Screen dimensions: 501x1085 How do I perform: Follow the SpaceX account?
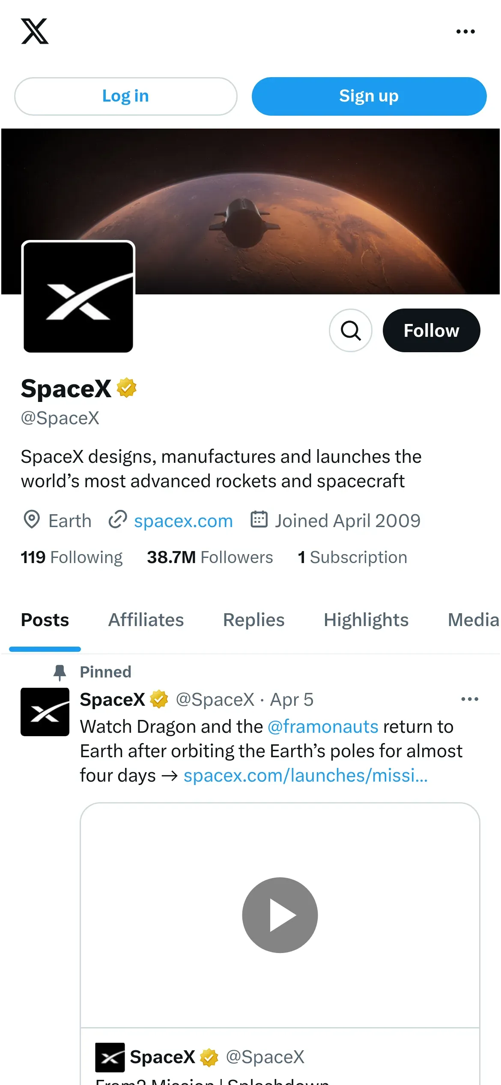pos(431,330)
